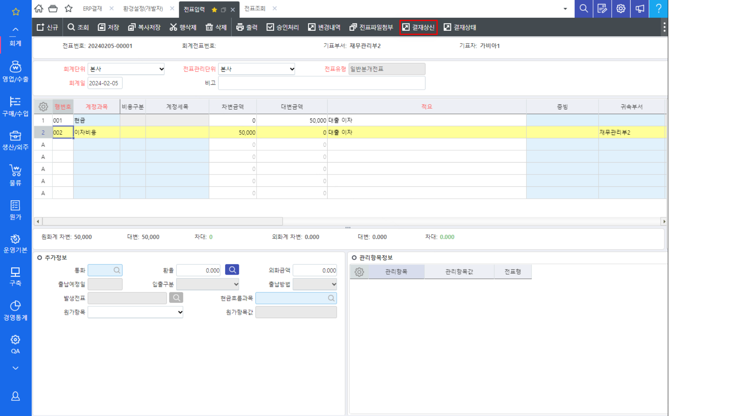Click 승인처리 approval button
The height and width of the screenshot is (416, 740).
283,27
